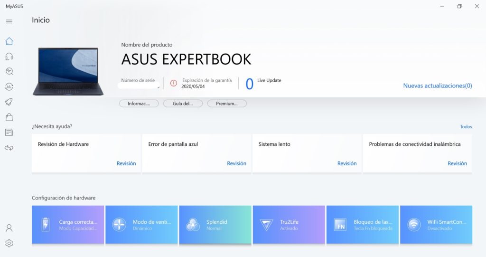Open the settings gear icon
486x257 pixels.
click(x=9, y=243)
